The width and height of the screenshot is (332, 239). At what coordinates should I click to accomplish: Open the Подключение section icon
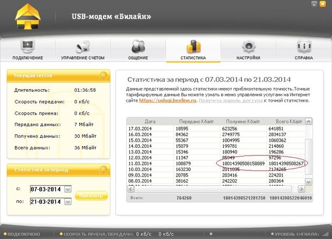click(28, 46)
